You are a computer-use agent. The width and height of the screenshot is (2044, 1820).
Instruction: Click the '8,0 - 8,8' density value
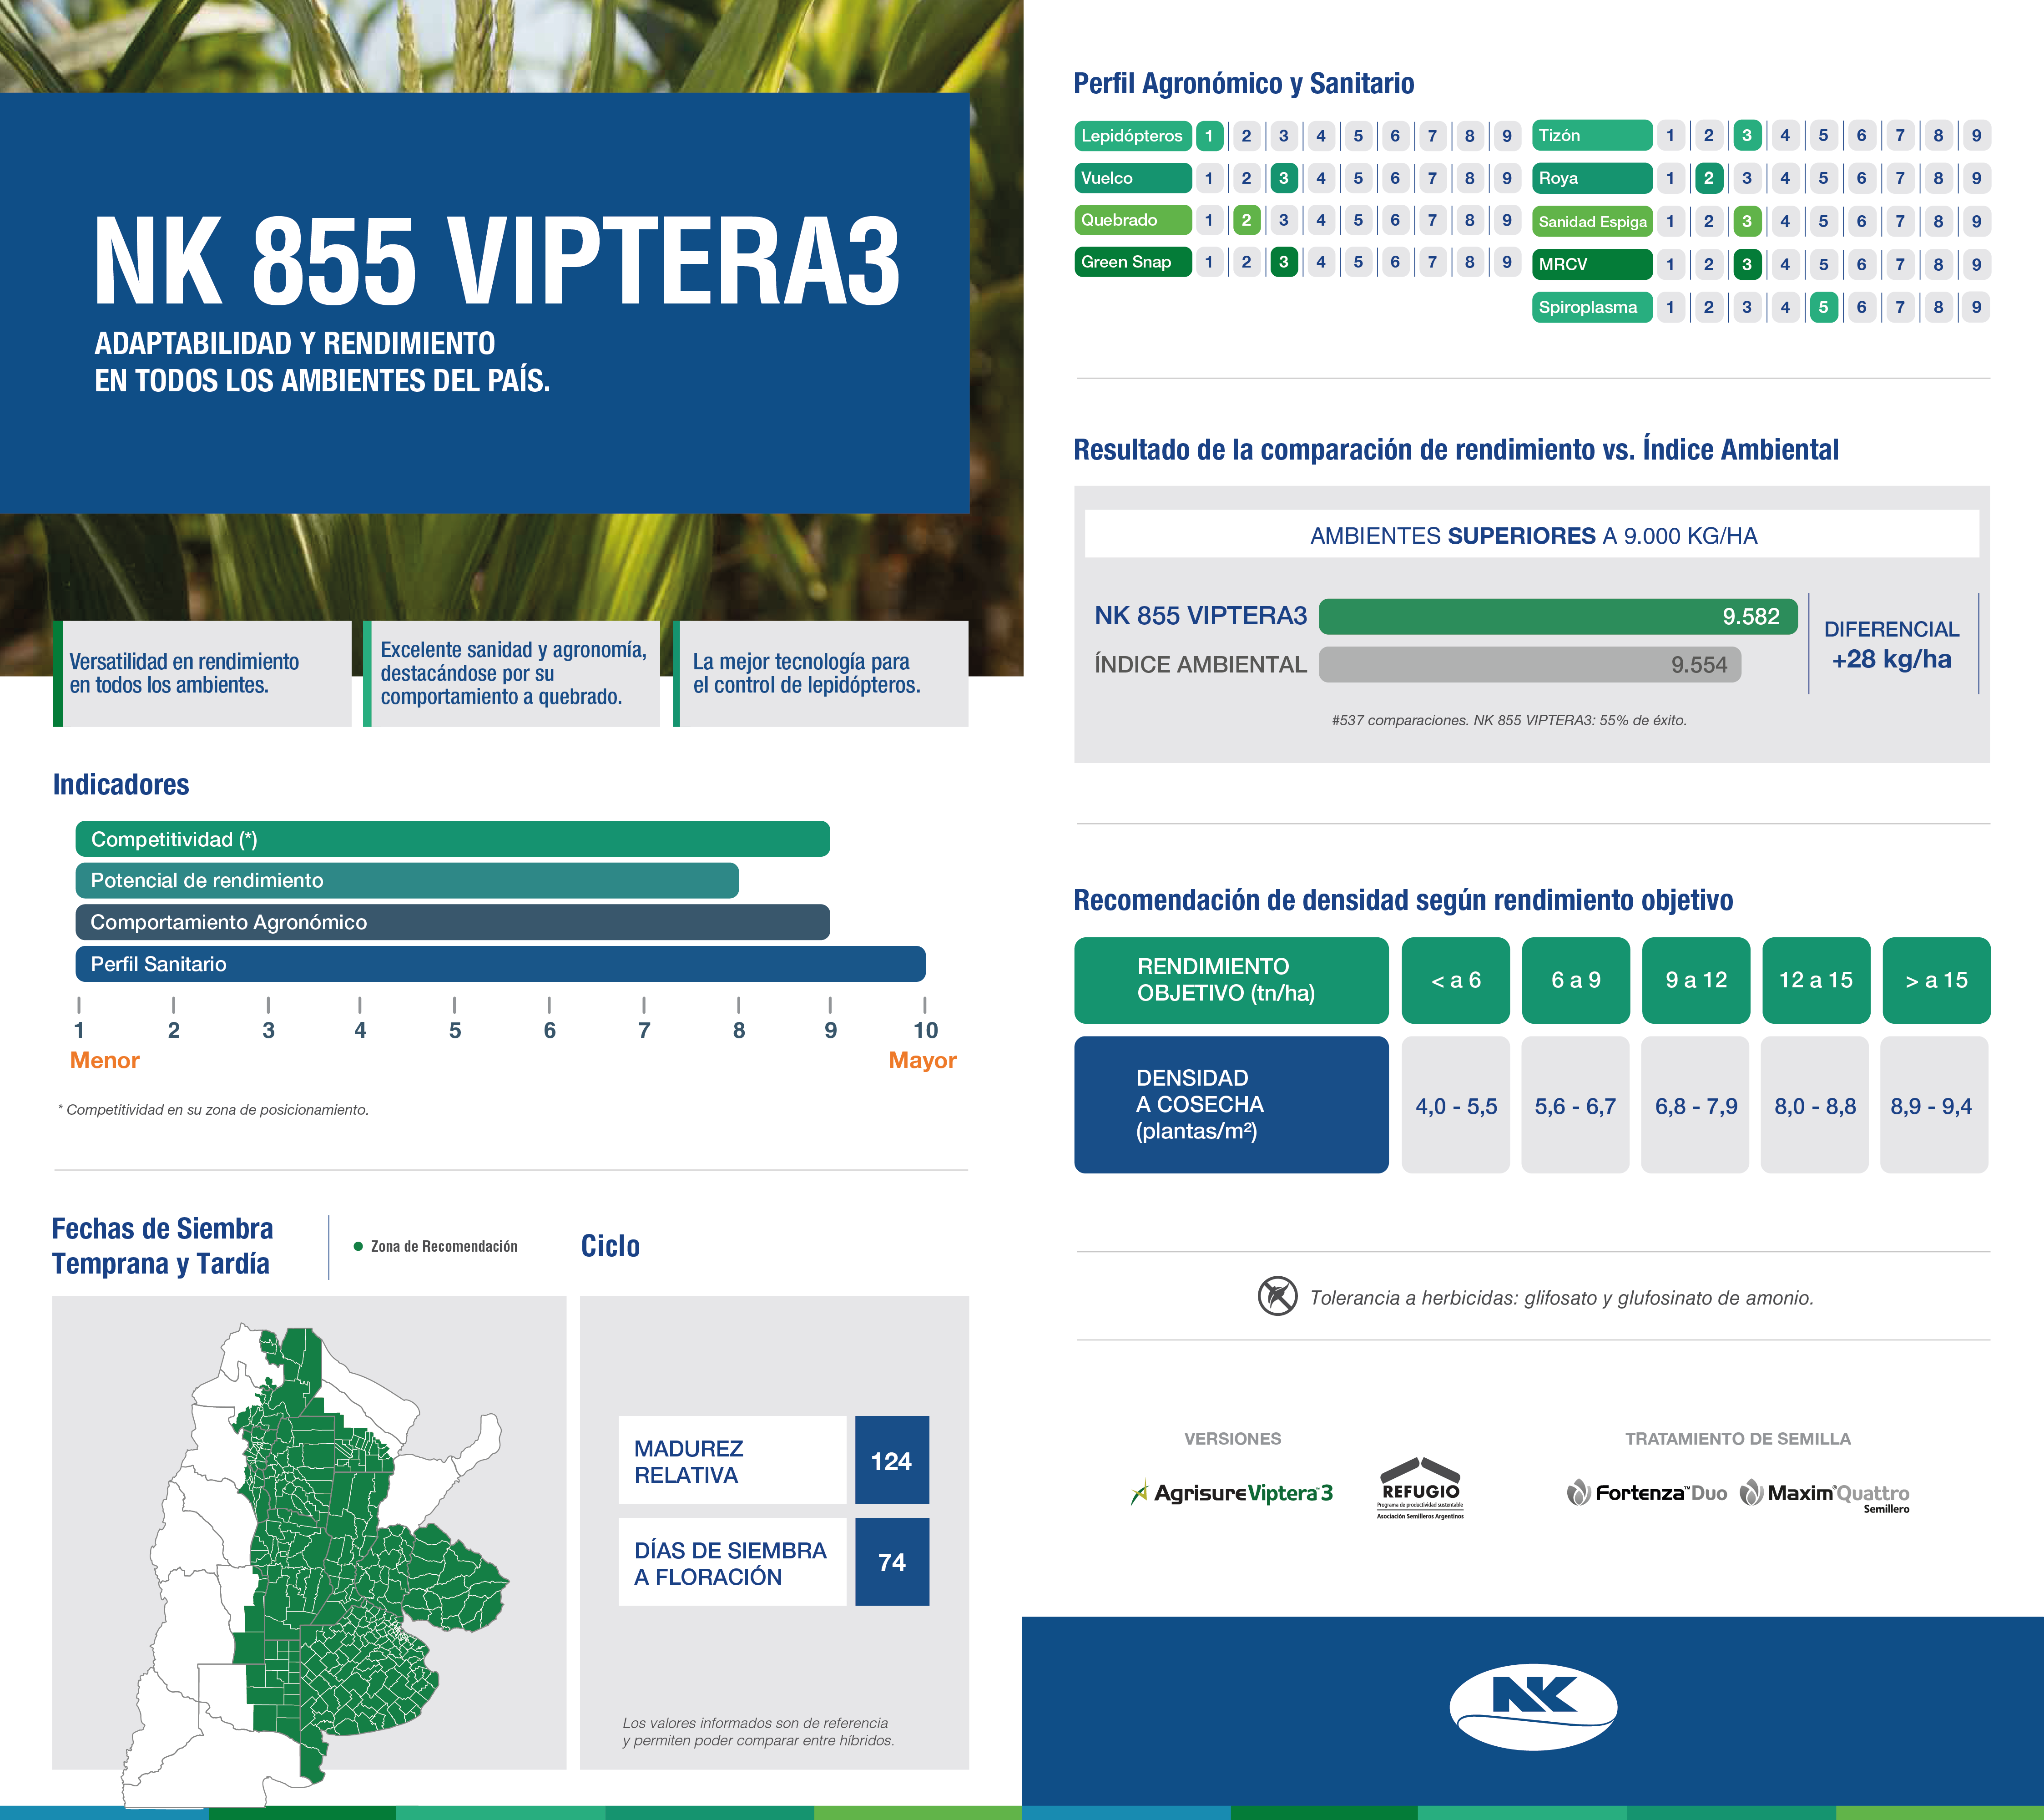[1815, 1106]
